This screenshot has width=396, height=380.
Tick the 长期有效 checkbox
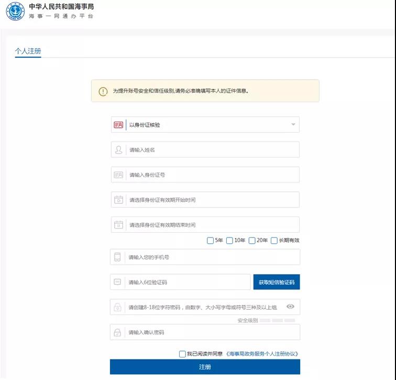[x=274, y=240]
